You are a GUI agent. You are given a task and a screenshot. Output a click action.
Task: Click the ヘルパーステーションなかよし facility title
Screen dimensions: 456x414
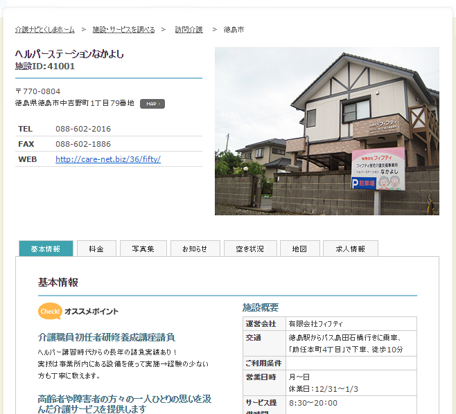[69, 53]
